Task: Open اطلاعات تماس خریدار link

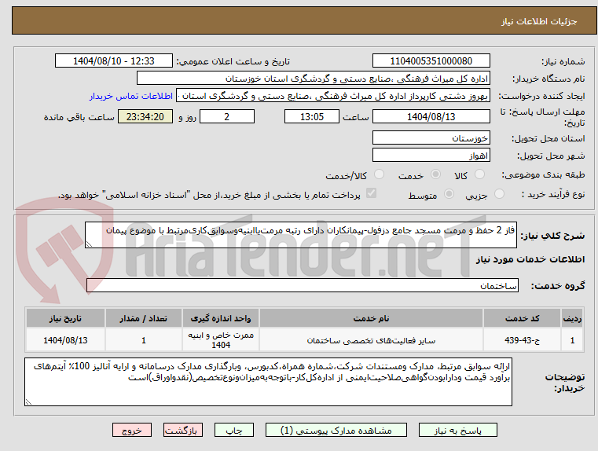Action: point(131,96)
